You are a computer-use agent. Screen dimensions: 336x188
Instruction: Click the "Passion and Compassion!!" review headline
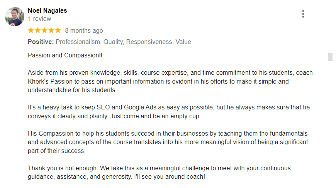coord(65,55)
